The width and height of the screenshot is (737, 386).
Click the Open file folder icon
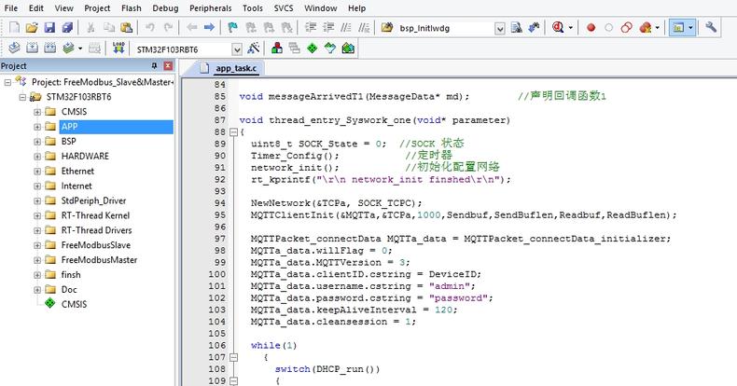pyautogui.click(x=32, y=28)
